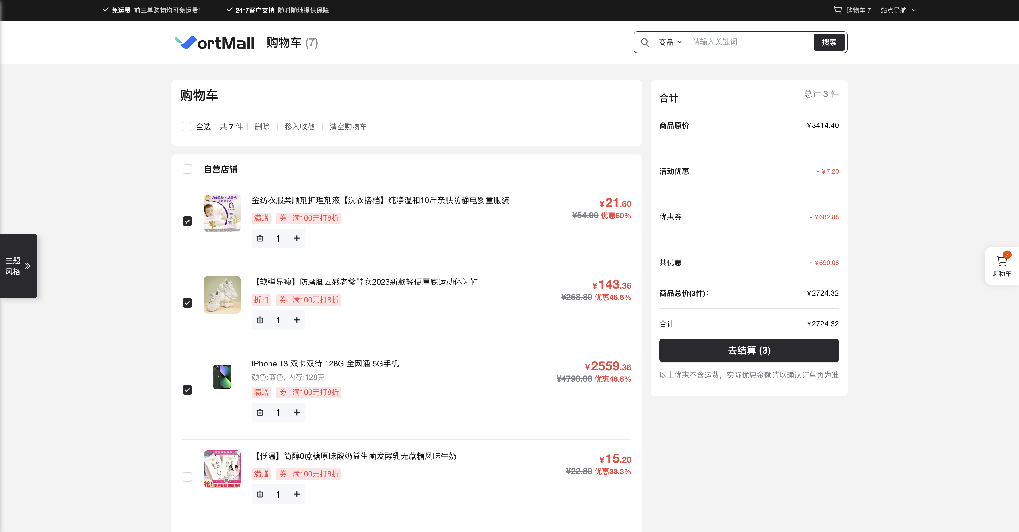Click the magnifier icon in search box
1019x532 pixels.
645,42
